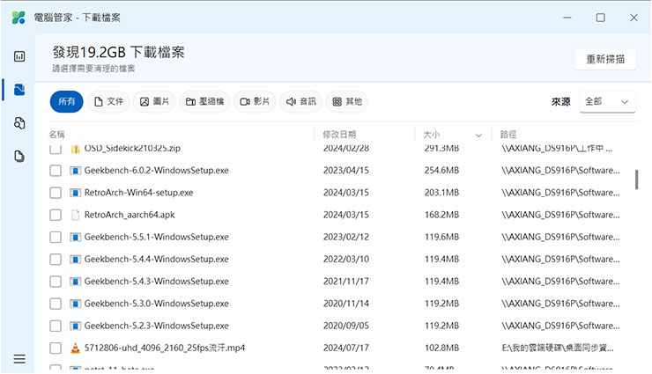Check the box for Geekbench-5.3.0-WindowsSetup.exe
This screenshot has width=652, height=374.
point(56,304)
